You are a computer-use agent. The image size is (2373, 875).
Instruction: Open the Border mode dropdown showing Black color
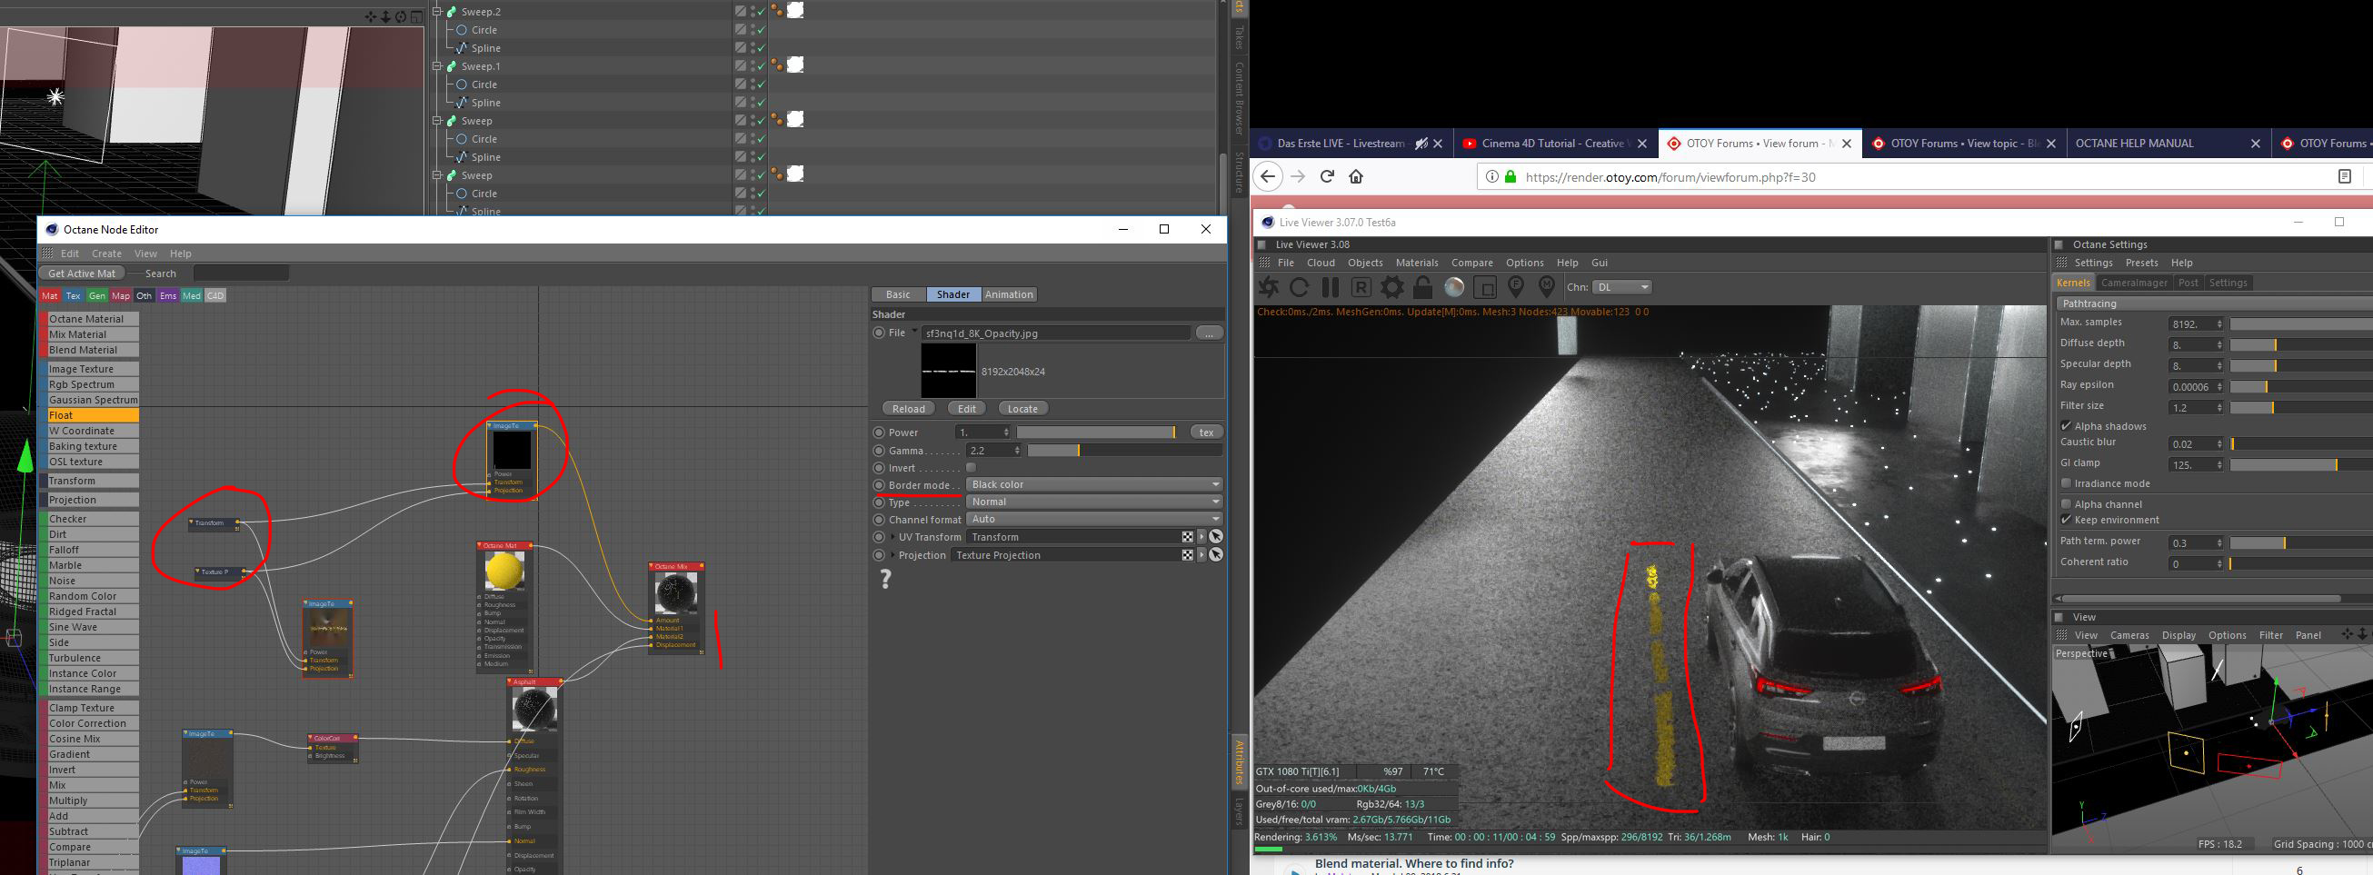pyautogui.click(x=1094, y=484)
